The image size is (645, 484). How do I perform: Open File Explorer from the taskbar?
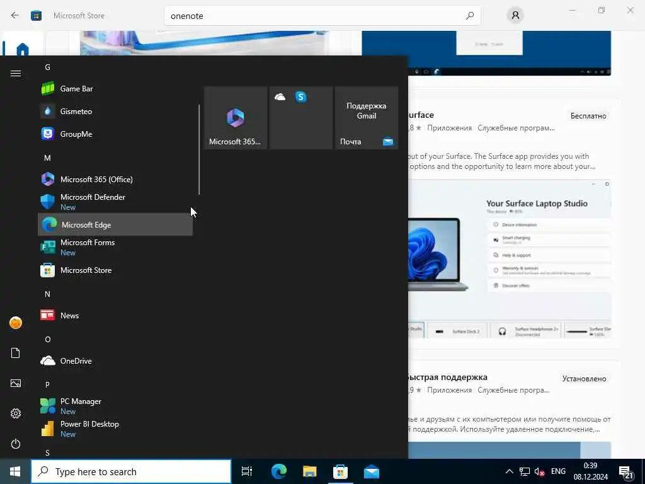tap(310, 471)
